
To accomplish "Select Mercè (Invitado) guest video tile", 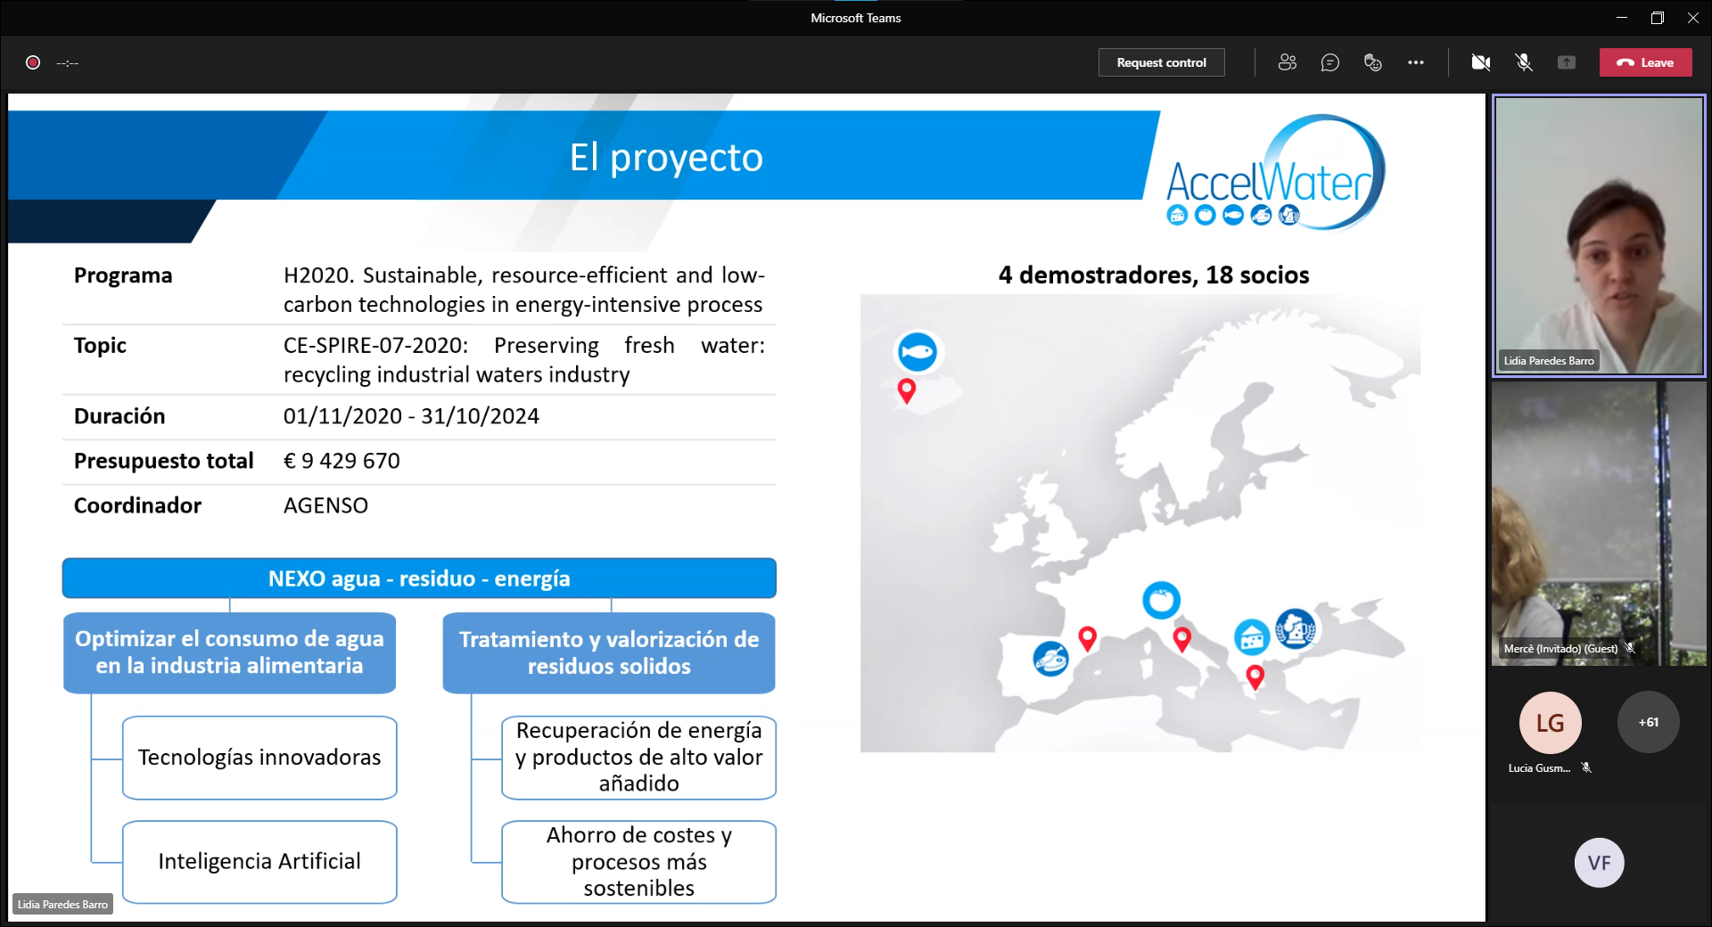I will pyautogui.click(x=1599, y=523).
